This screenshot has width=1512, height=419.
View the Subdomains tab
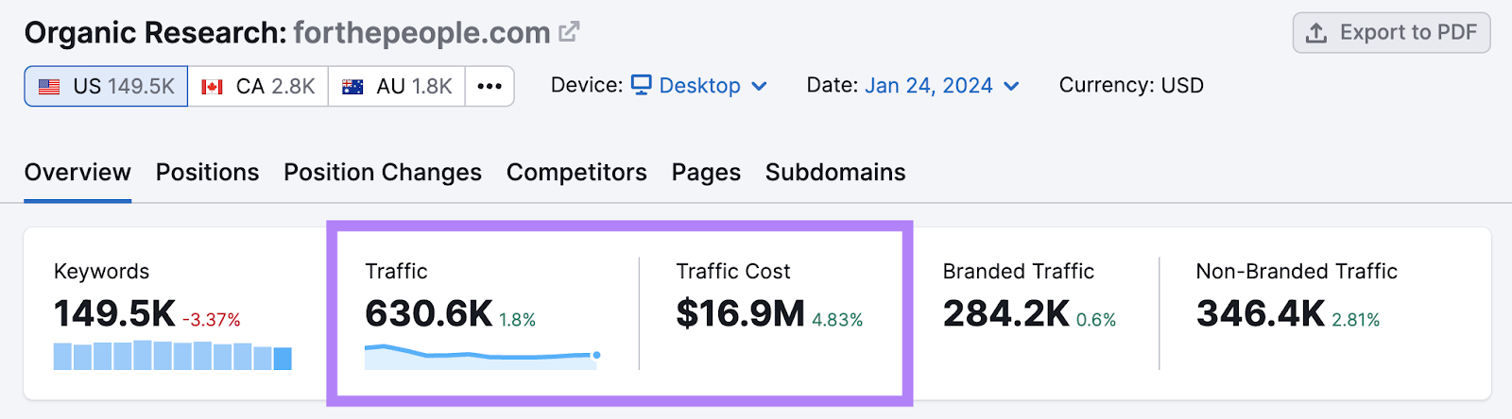click(835, 173)
